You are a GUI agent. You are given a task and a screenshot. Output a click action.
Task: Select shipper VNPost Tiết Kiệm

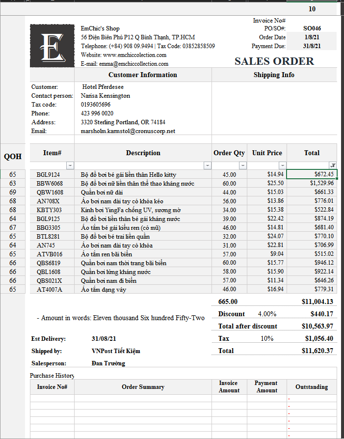coord(116,351)
